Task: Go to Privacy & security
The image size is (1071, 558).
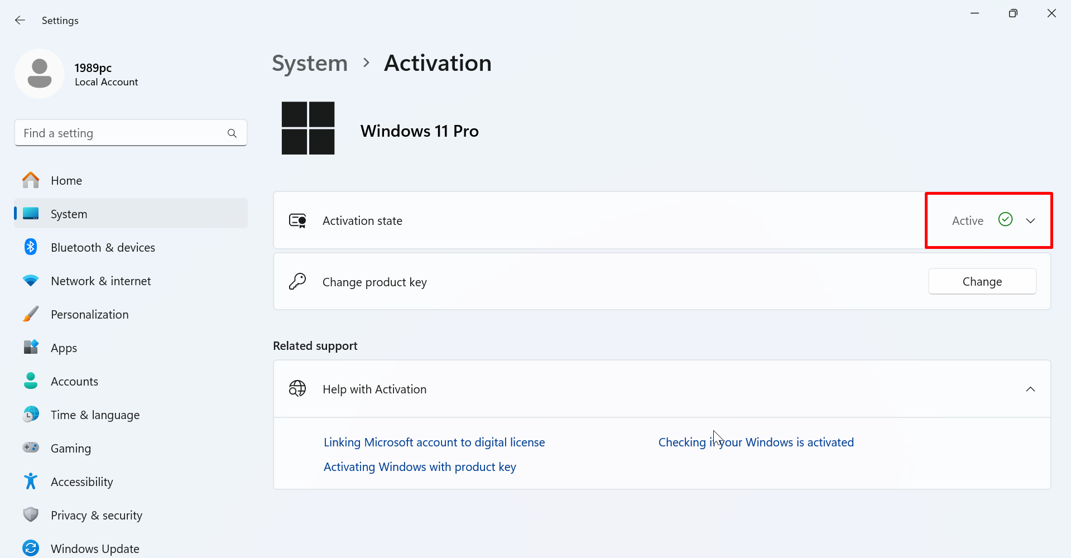Action: pyautogui.click(x=131, y=515)
